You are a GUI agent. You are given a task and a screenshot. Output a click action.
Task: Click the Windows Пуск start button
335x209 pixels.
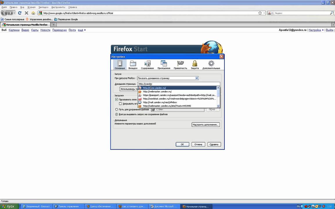[x=9, y=206]
